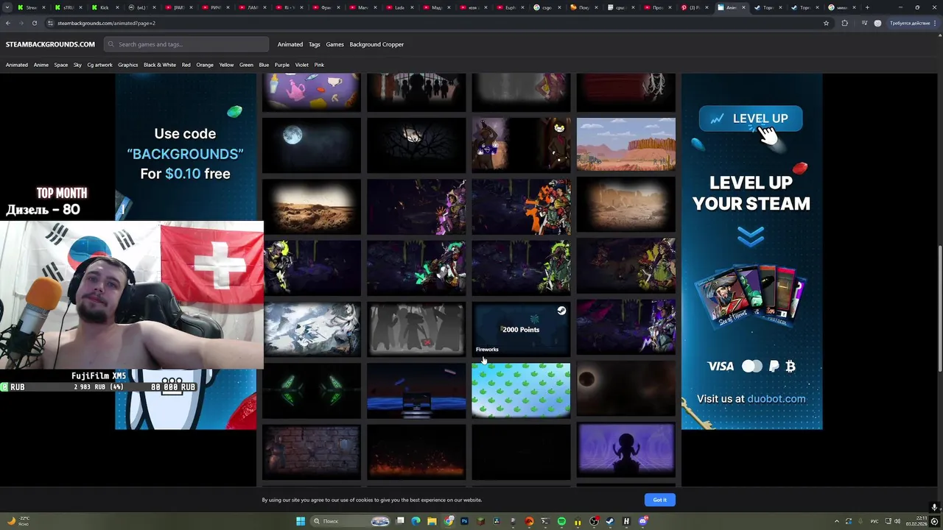The height and width of the screenshot is (530, 943).
Task: Filter by the Violet color tag
Action: click(x=302, y=65)
